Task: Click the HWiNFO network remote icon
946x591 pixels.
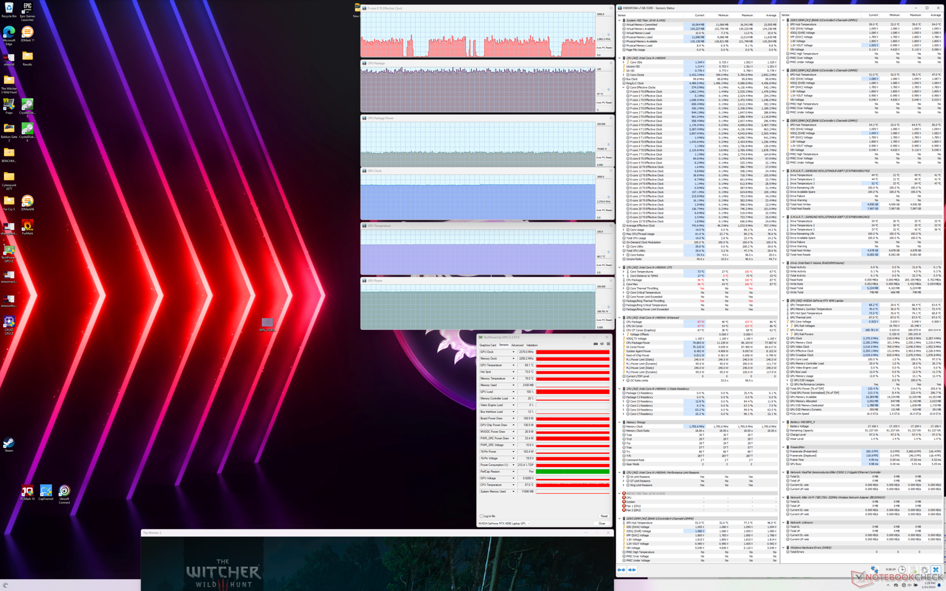Action: pyautogui.click(x=875, y=569)
